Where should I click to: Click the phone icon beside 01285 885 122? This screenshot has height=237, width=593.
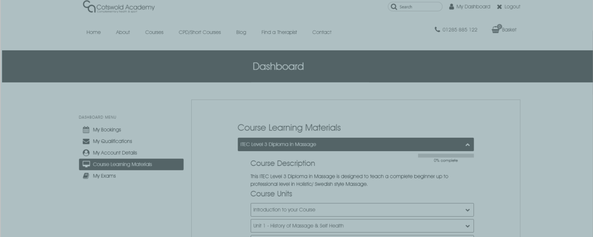point(437,30)
